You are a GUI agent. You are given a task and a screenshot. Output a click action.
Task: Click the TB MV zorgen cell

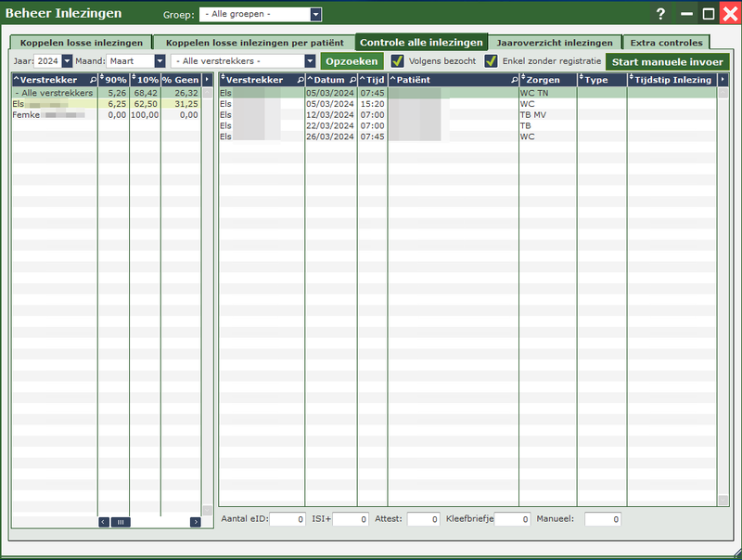(x=548, y=114)
